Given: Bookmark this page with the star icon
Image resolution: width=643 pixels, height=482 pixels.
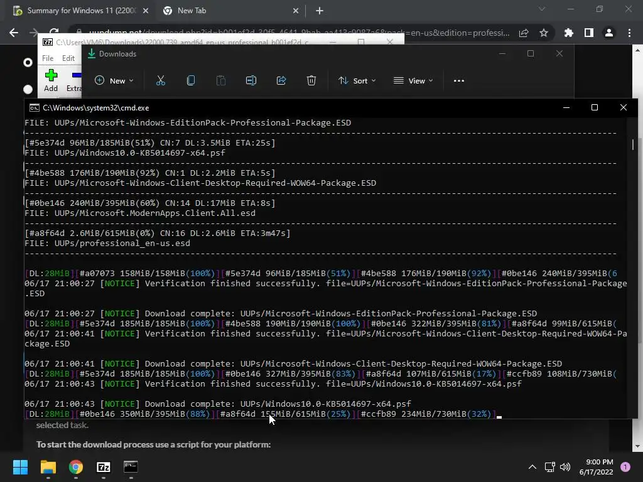Looking at the screenshot, I should 544,33.
